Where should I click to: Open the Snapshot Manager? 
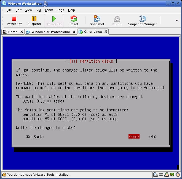click(142, 21)
